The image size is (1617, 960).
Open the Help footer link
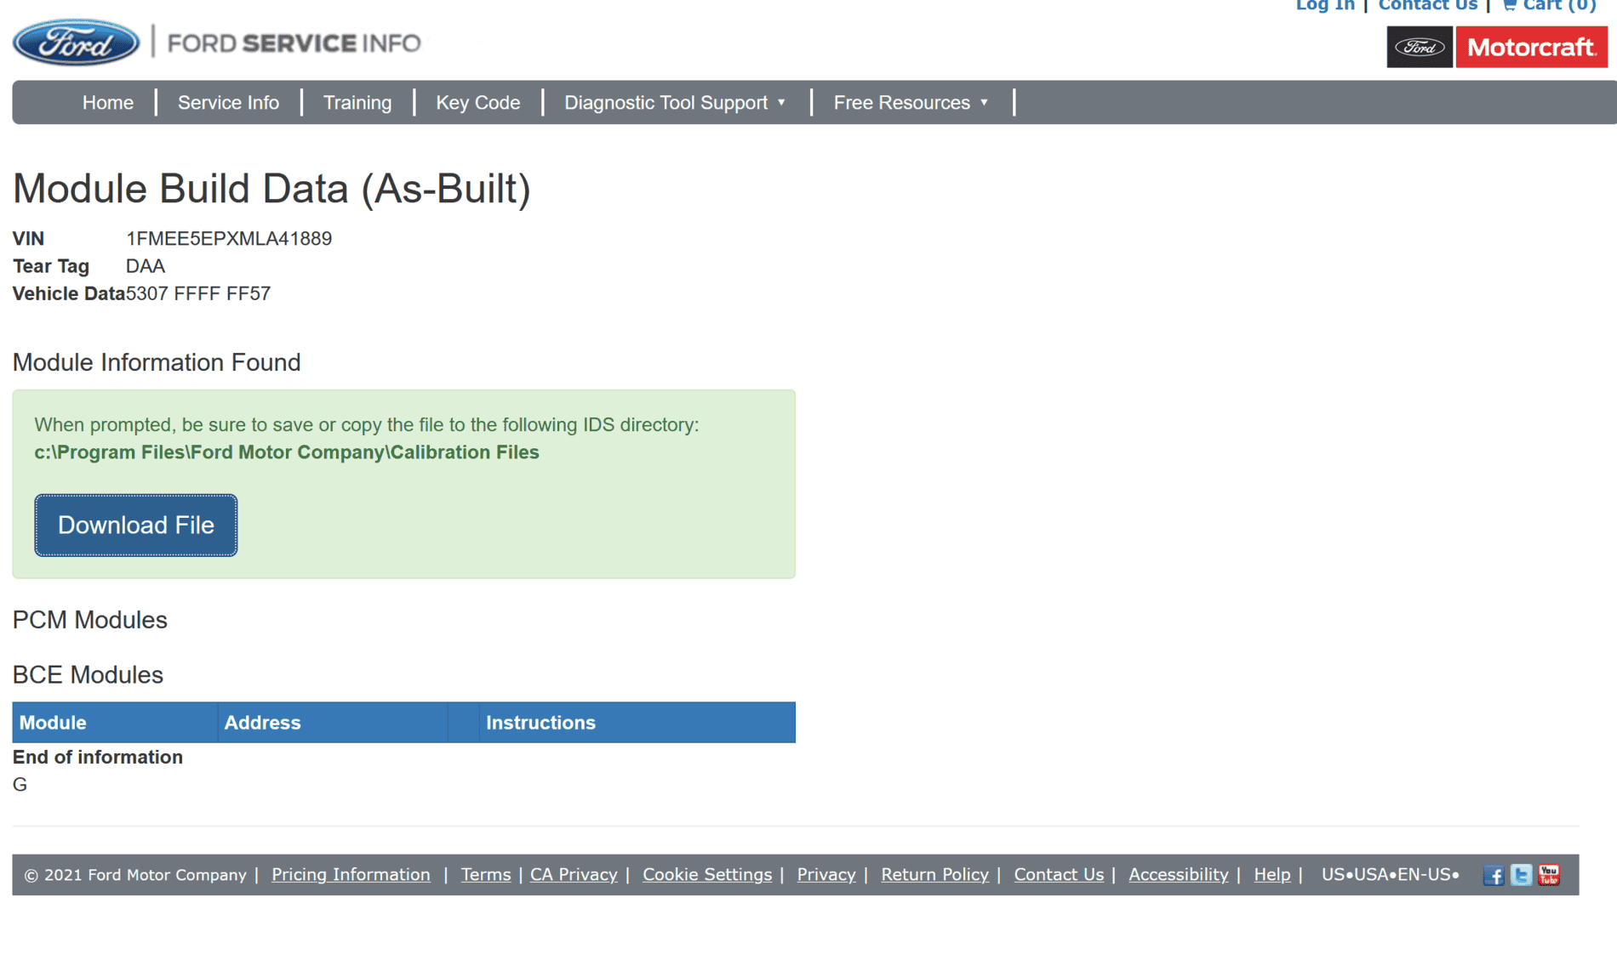1272,875
